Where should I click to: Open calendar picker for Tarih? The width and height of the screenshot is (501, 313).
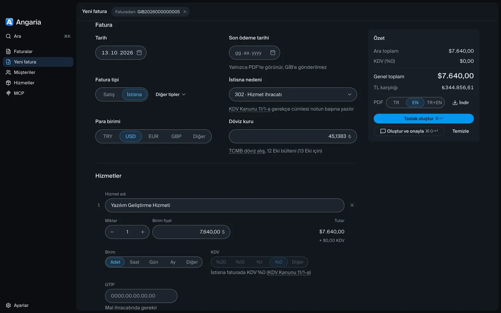(x=139, y=53)
